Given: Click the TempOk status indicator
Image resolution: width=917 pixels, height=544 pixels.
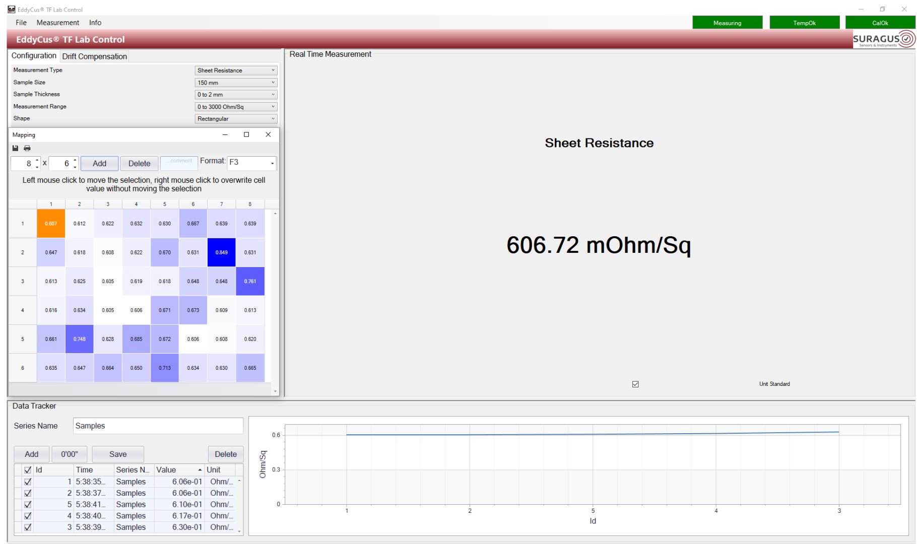Looking at the screenshot, I should click(805, 23).
